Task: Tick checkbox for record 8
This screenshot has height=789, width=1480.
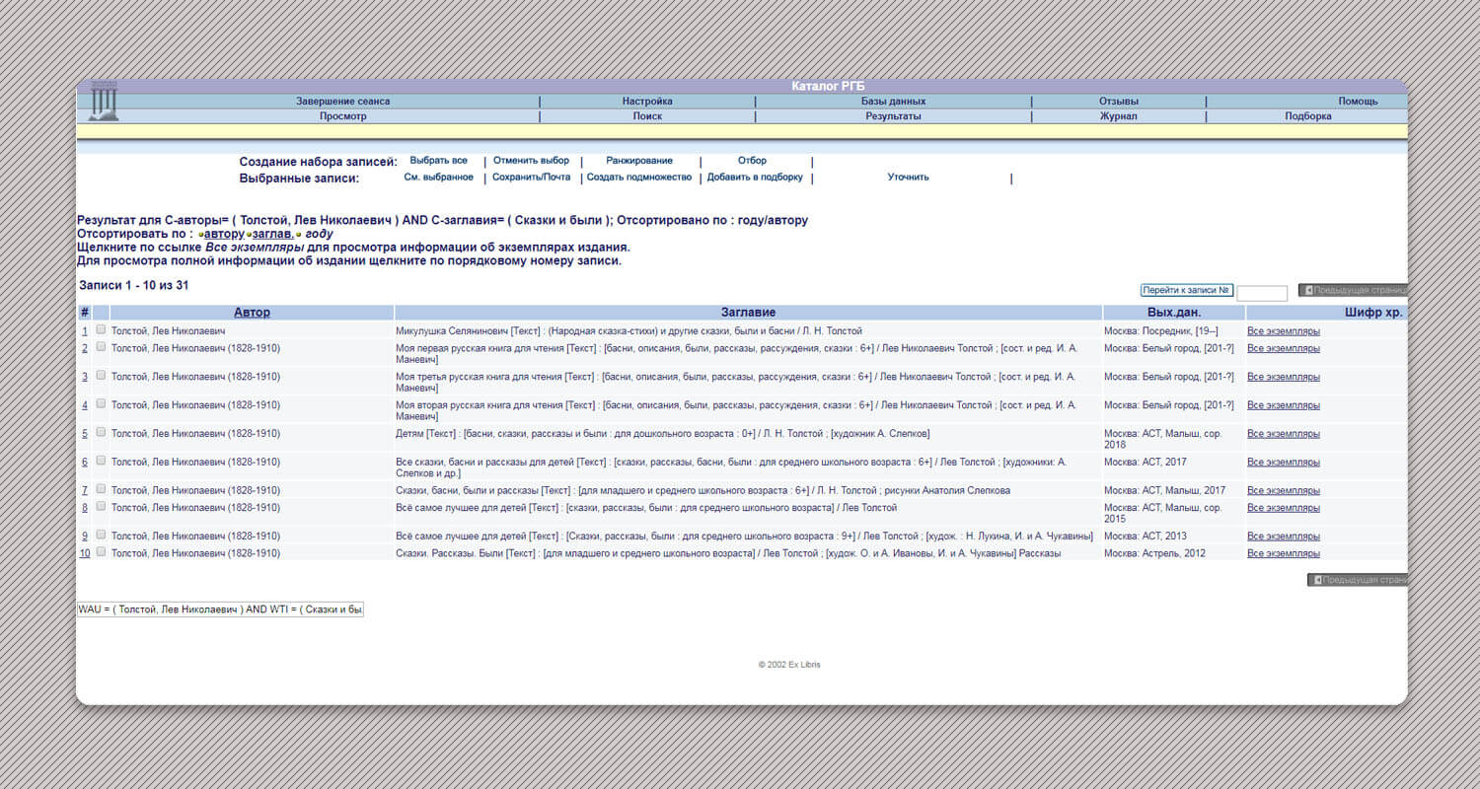Action: 101,507
